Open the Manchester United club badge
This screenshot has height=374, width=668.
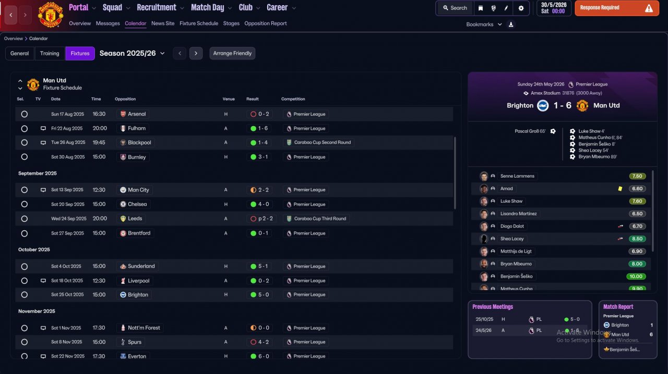pyautogui.click(x=50, y=15)
